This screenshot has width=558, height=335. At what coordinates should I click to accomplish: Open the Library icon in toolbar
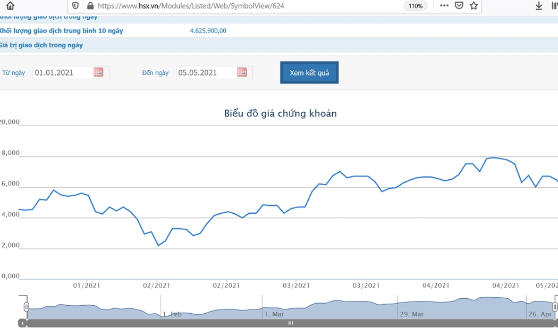pyautogui.click(x=554, y=6)
